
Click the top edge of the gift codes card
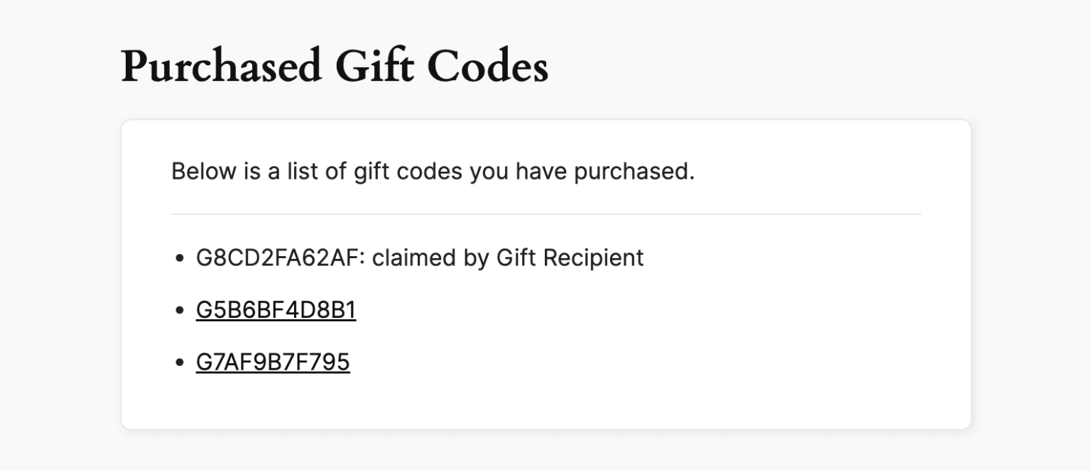click(545, 122)
